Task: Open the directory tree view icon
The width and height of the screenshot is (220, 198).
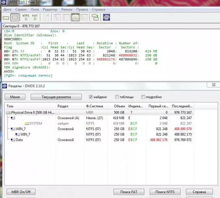Action: (x=57, y=17)
